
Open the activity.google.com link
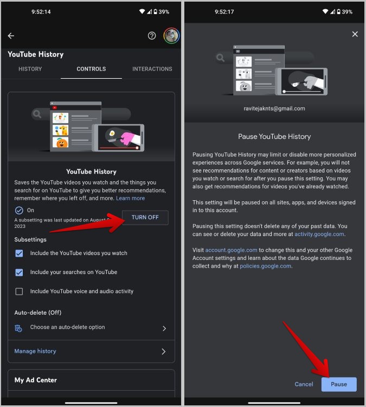click(319, 234)
